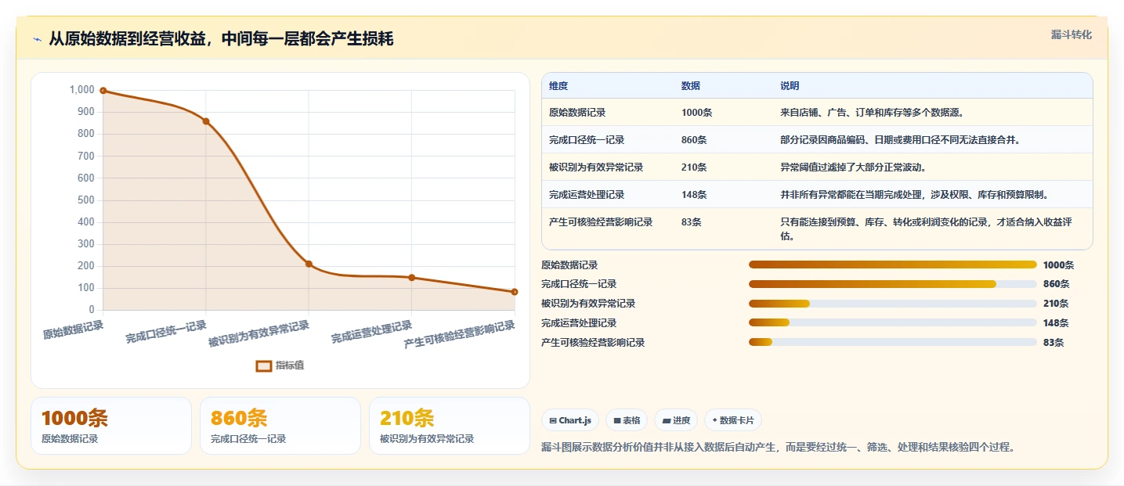1124x486 pixels.
Task: Open the 860条 完成口径统一记录 summary card
Action: (280, 426)
